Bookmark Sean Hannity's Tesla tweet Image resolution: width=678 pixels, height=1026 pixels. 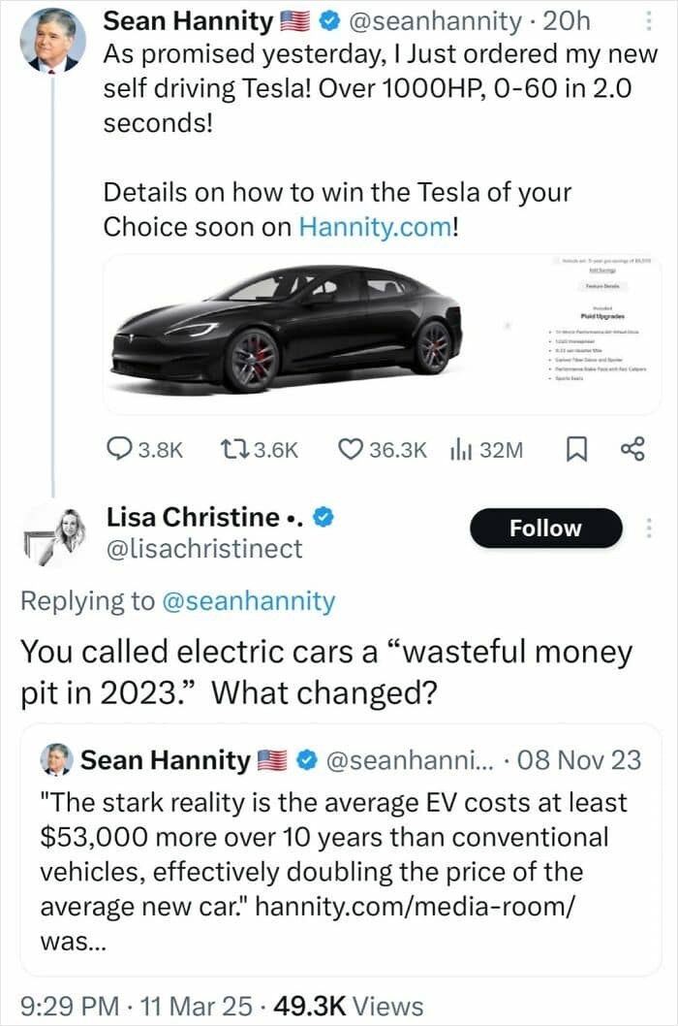572,449
